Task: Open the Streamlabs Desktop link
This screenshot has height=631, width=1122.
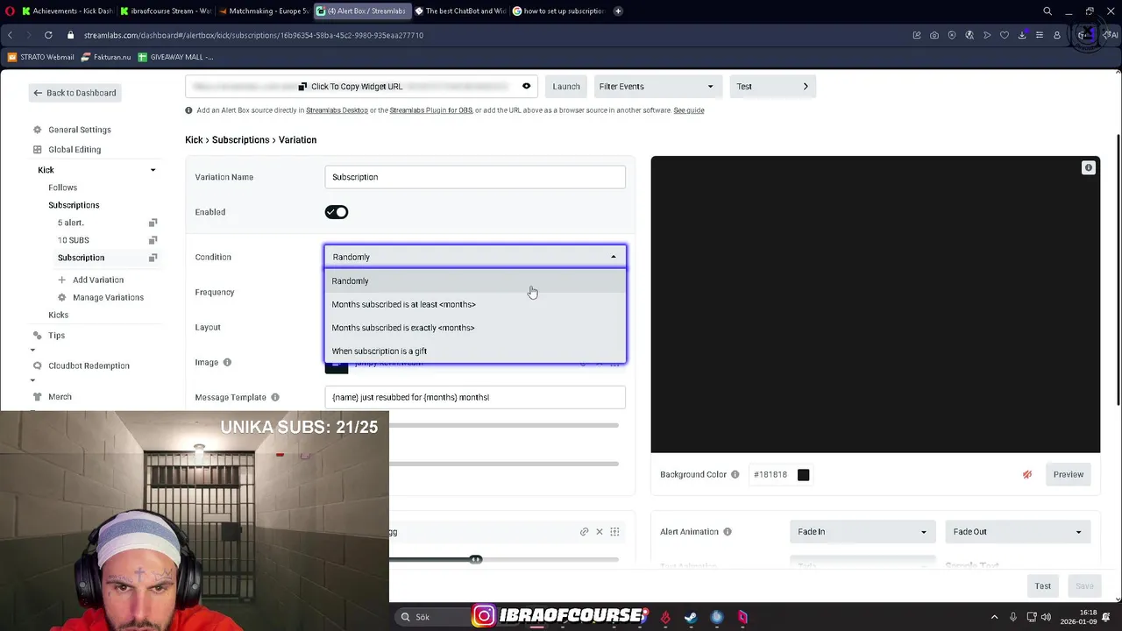Action: click(337, 110)
